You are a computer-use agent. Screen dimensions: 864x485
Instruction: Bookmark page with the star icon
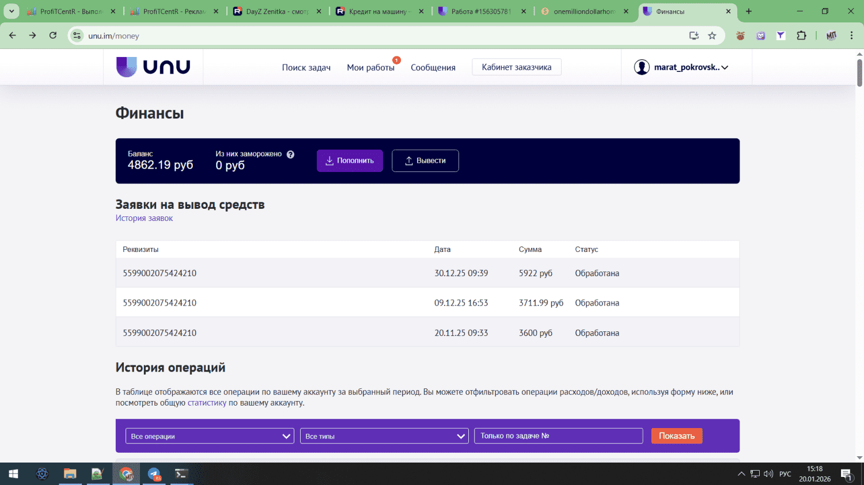click(x=712, y=36)
